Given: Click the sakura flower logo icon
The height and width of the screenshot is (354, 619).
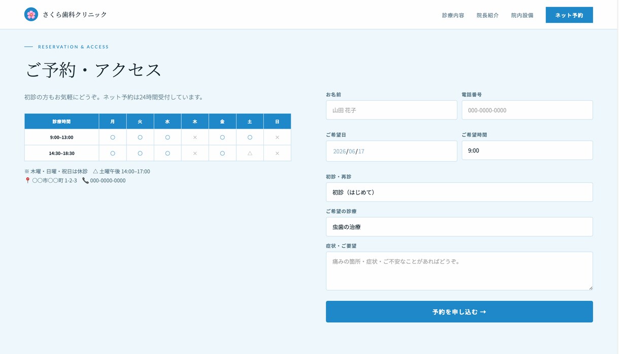Looking at the screenshot, I should (x=31, y=14).
